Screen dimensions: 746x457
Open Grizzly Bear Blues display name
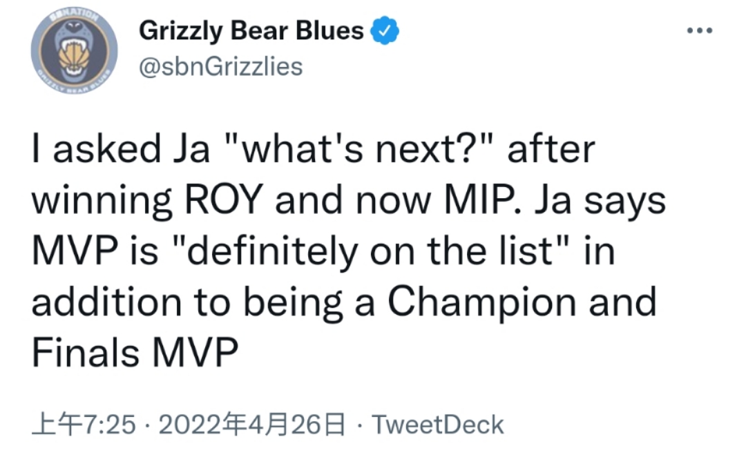251,31
